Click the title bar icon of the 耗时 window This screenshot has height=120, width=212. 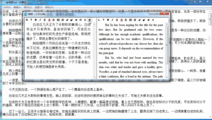tap(26, 14)
